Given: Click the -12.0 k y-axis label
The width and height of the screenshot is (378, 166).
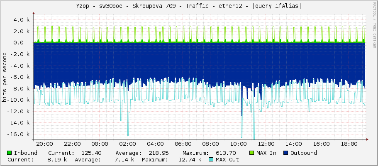Looking at the screenshot, I should point(18,112).
